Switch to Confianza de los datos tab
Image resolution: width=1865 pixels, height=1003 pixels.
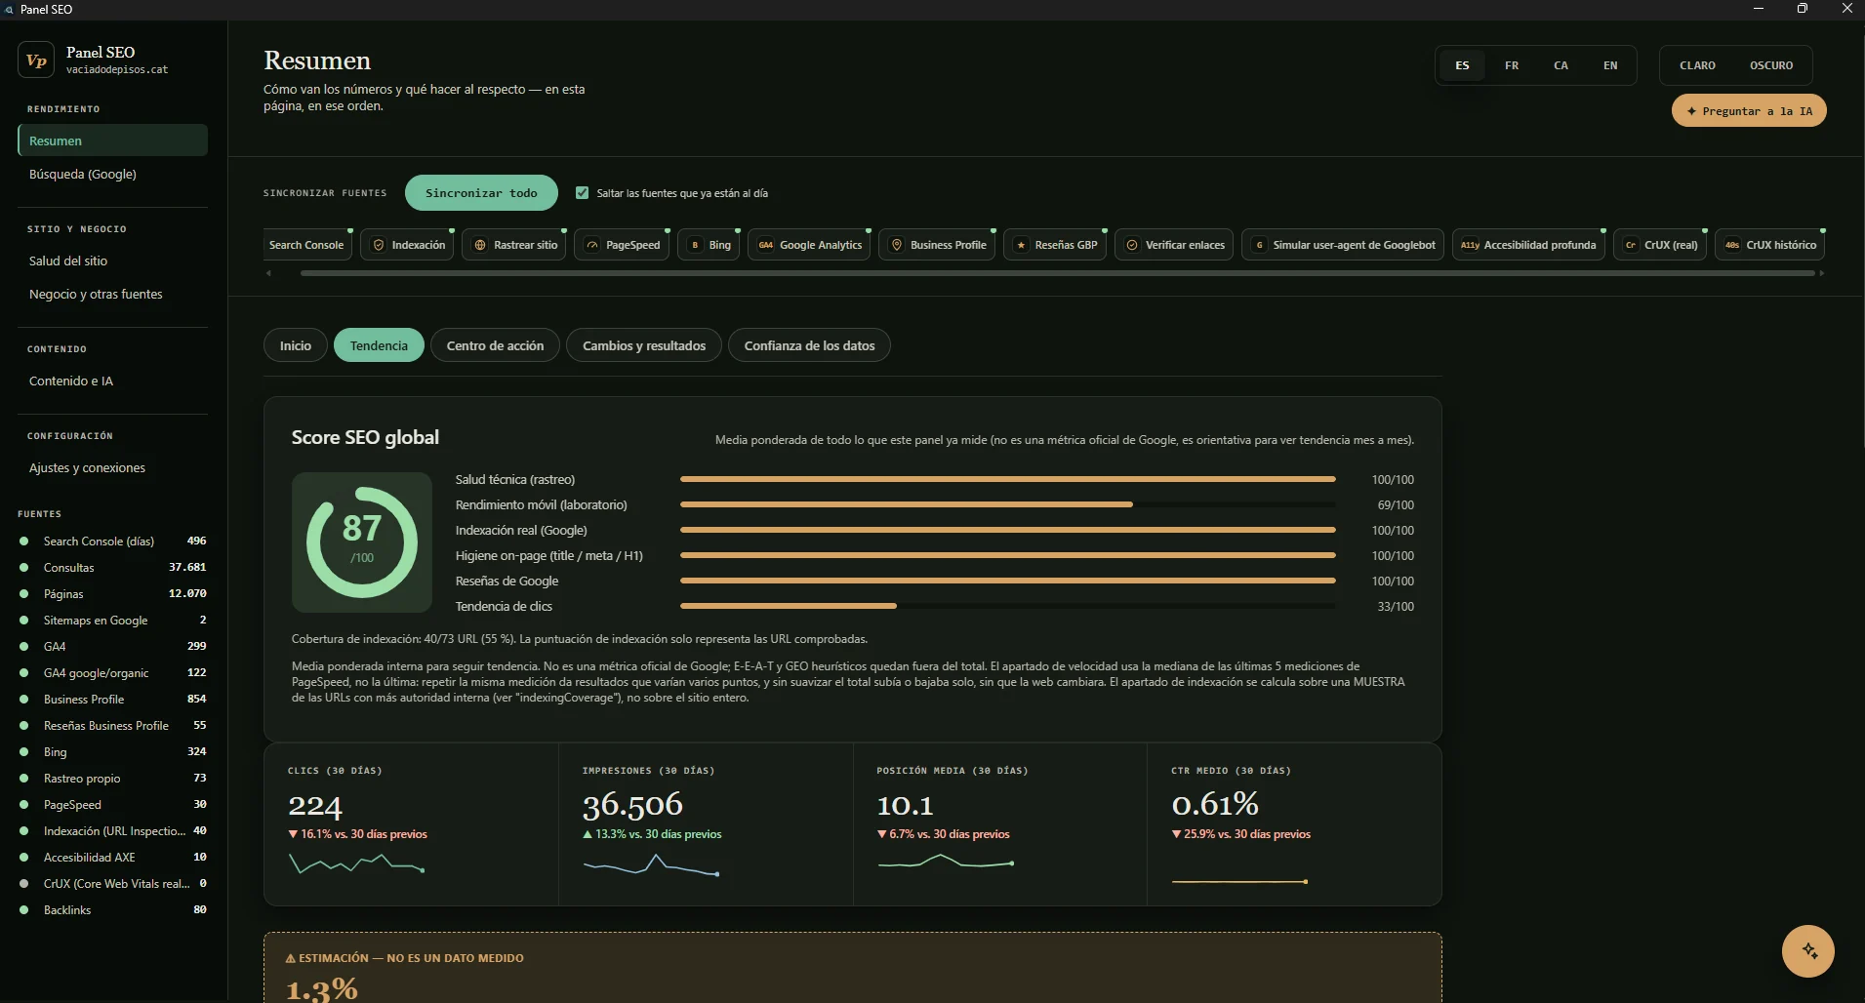tap(809, 345)
